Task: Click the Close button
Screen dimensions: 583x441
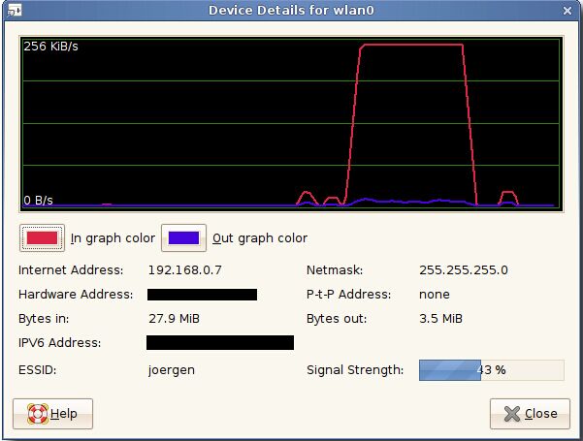Action: point(530,414)
